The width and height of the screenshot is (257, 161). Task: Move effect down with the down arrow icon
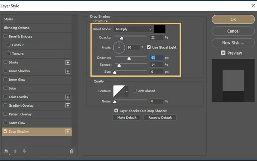coord(24,151)
